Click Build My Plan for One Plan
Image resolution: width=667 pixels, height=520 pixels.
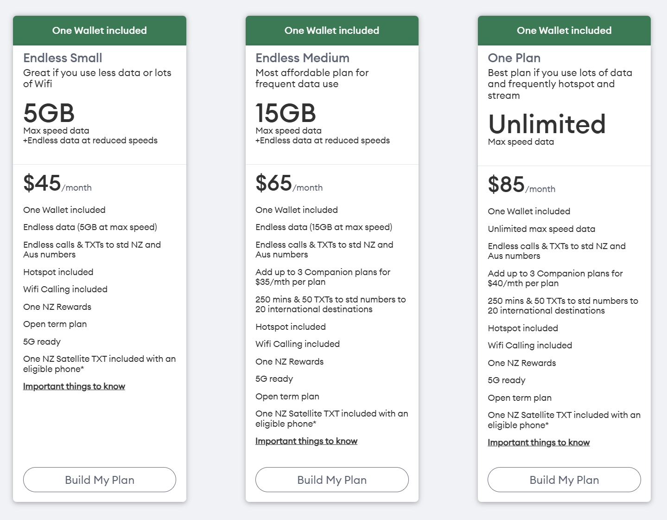564,480
